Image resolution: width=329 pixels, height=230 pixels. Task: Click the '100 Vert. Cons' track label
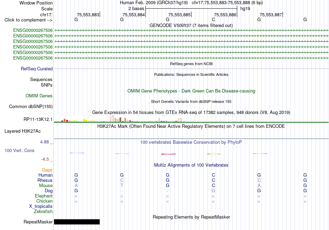coord(19,150)
